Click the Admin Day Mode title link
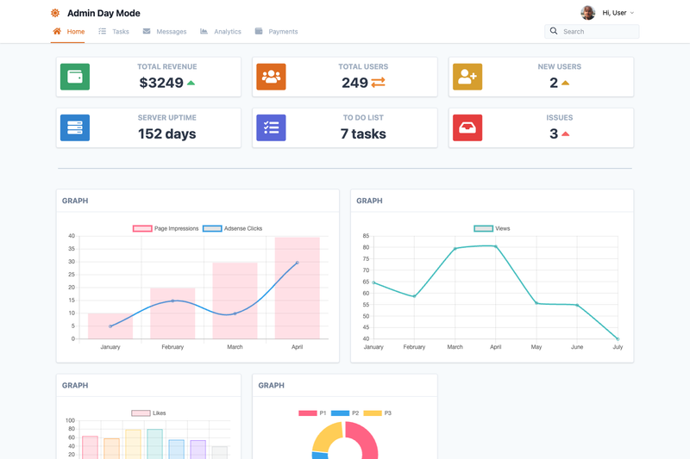This screenshot has width=690, height=459. click(x=103, y=13)
